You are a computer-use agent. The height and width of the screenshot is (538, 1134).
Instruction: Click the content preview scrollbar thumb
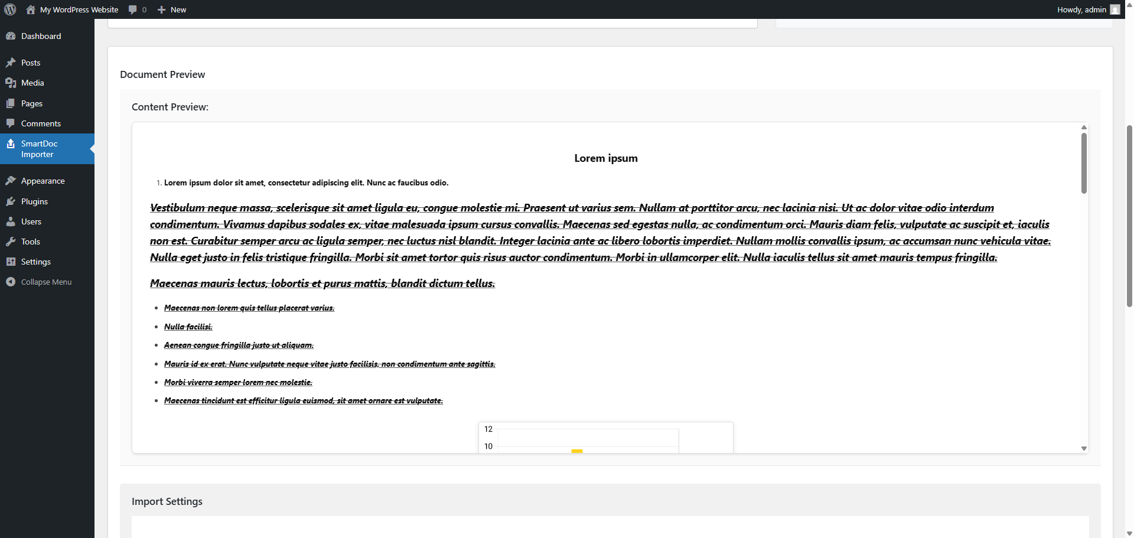click(1084, 162)
